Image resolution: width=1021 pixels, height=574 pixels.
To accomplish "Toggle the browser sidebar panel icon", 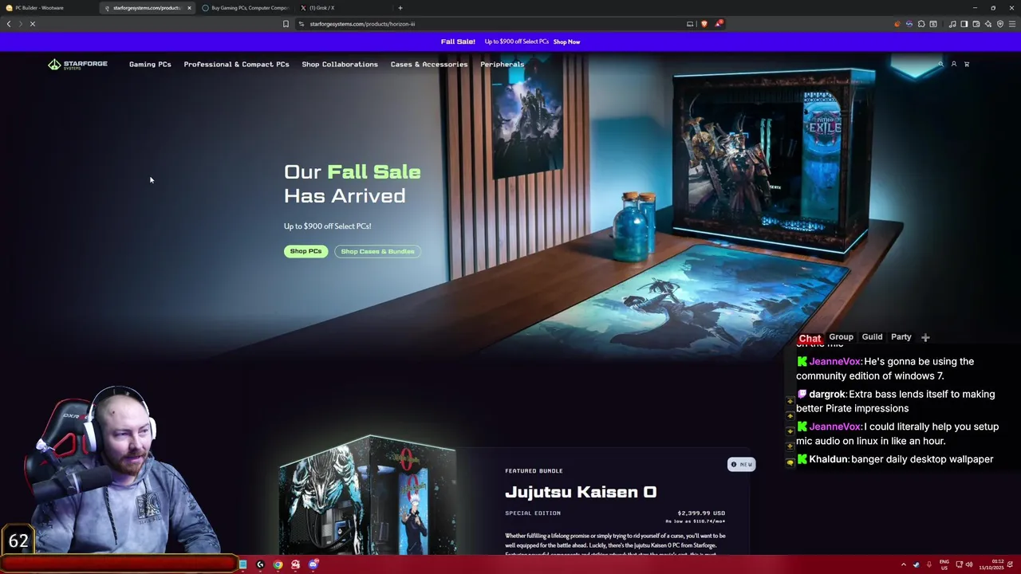I will [964, 24].
